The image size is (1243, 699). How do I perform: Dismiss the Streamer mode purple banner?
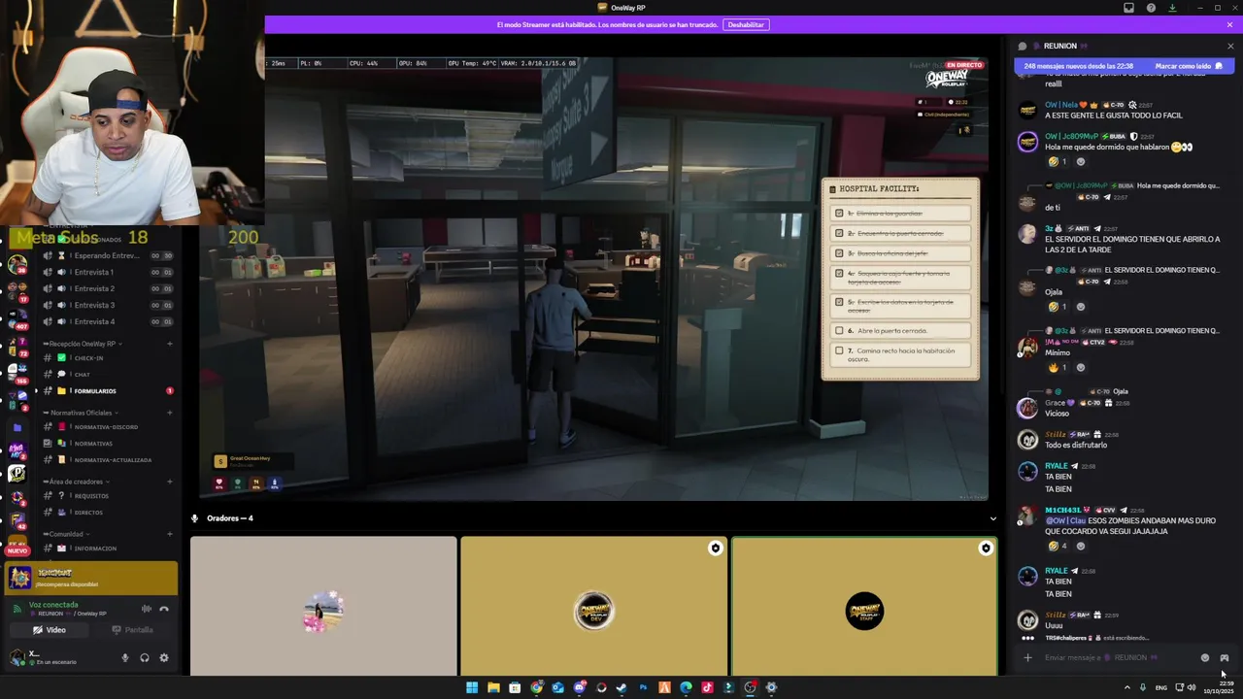coord(1230,24)
